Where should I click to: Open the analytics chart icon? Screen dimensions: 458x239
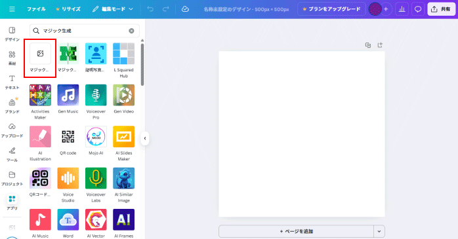point(402,9)
